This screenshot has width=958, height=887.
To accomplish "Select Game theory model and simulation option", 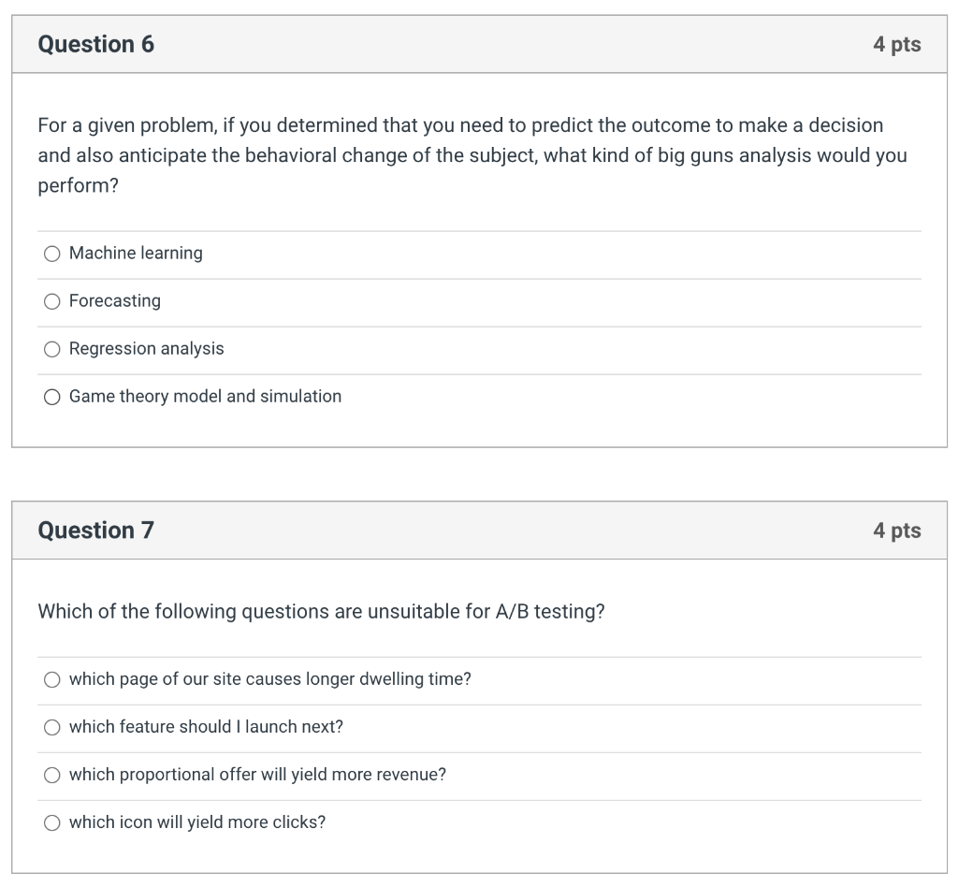I will tap(52, 397).
